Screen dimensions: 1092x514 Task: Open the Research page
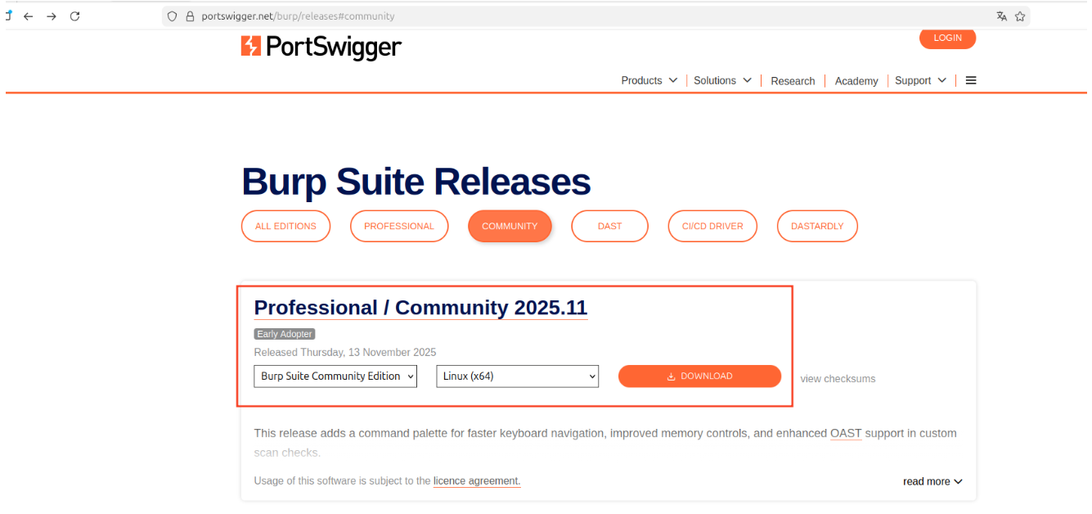pyautogui.click(x=793, y=81)
